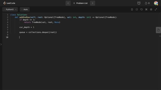Open the LeetCode home logo
The image size is (161, 90).
coord(9,3)
